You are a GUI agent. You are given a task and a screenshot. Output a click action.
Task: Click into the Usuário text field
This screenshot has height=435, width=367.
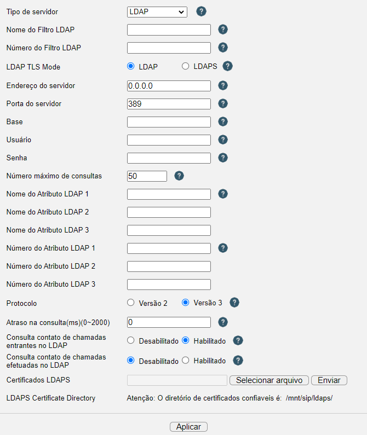tap(169, 140)
